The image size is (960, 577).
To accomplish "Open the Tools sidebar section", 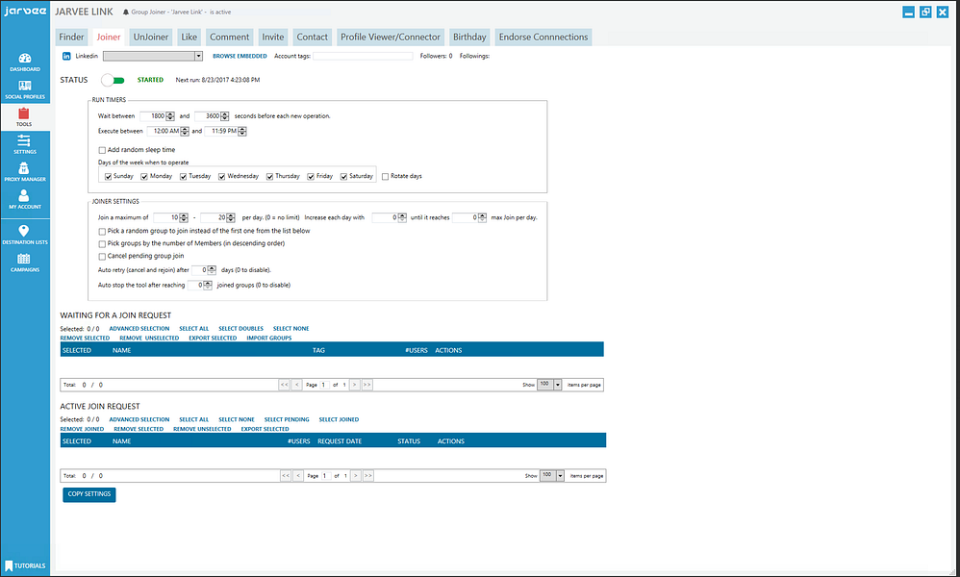I will click(x=24, y=117).
